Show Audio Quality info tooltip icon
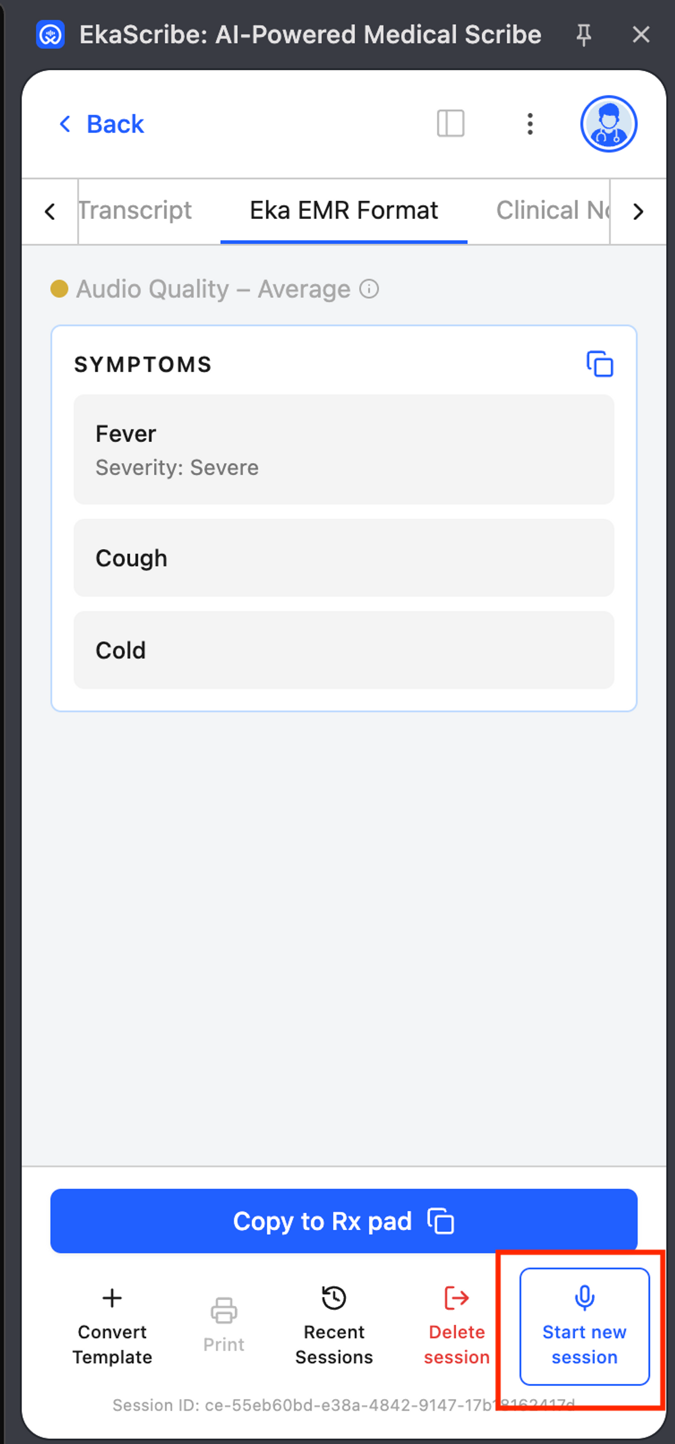This screenshot has width=675, height=1444. coord(369,289)
